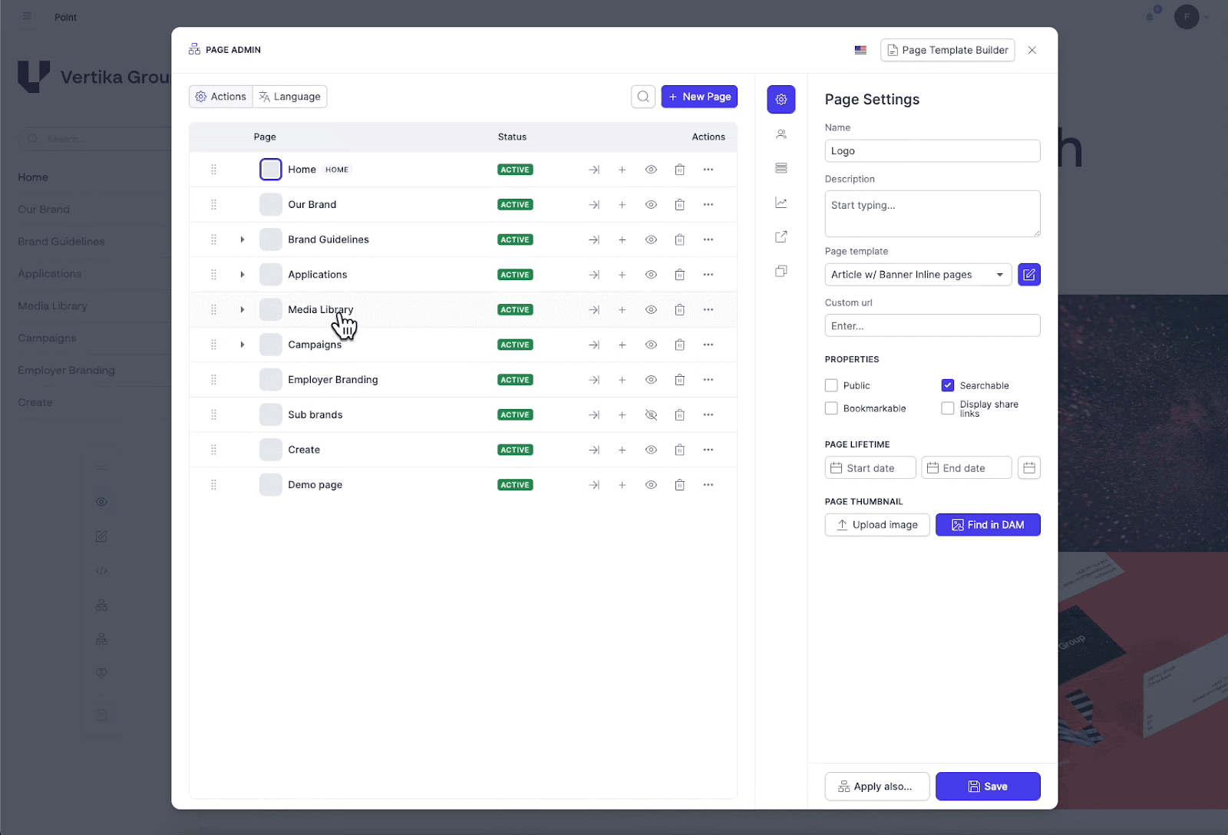Open the Page Settings gear panel
Image resolution: width=1228 pixels, height=835 pixels.
pyautogui.click(x=781, y=99)
